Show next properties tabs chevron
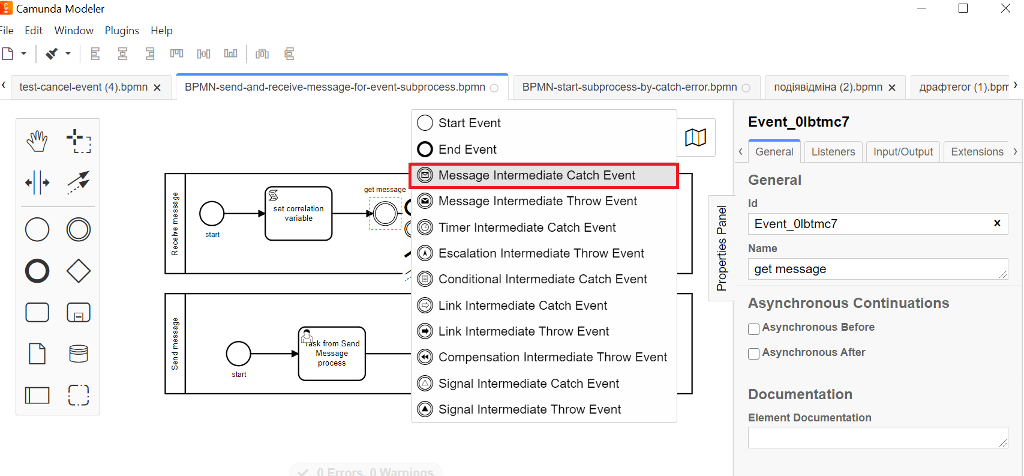The width and height of the screenshot is (1024, 476). coord(1015,151)
